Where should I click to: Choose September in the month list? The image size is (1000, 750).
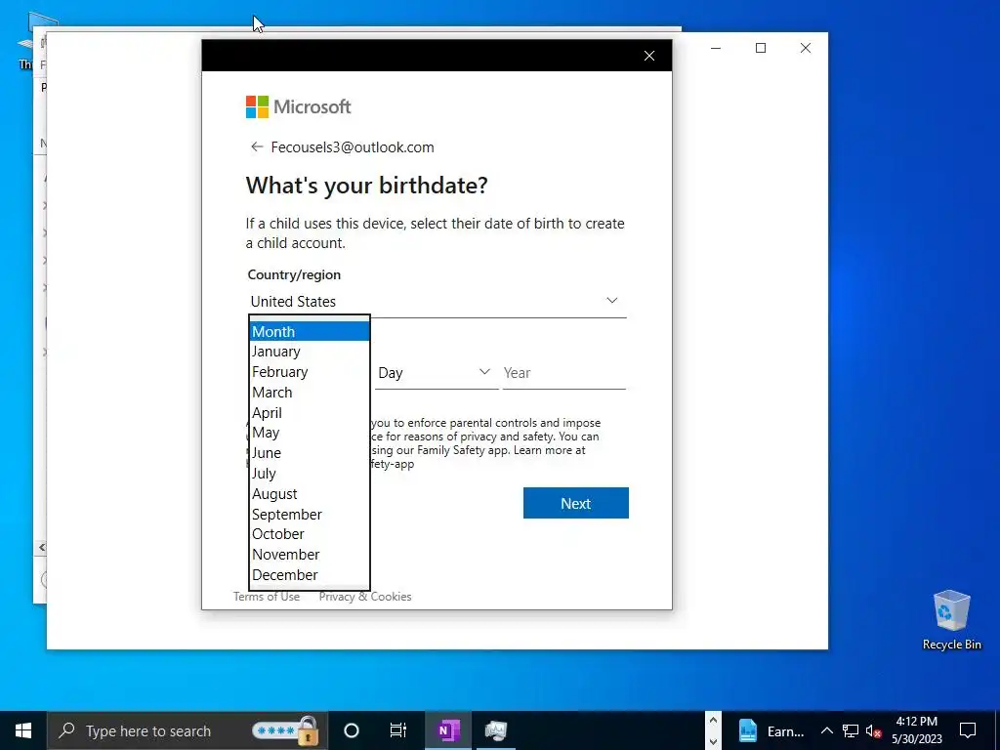click(310, 514)
